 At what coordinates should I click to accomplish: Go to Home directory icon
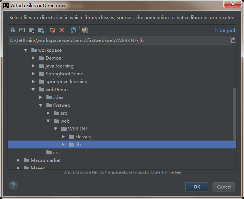click(x=13, y=30)
